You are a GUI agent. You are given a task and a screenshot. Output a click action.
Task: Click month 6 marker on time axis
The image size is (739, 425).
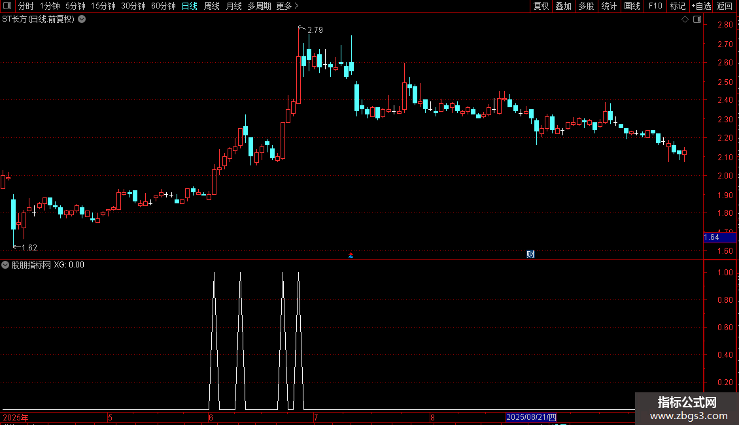click(211, 417)
